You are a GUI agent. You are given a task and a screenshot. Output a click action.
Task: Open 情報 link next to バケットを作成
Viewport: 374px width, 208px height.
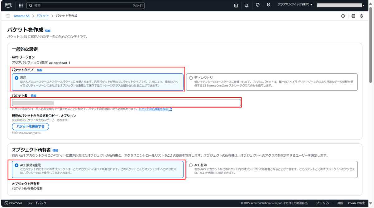[48, 31]
